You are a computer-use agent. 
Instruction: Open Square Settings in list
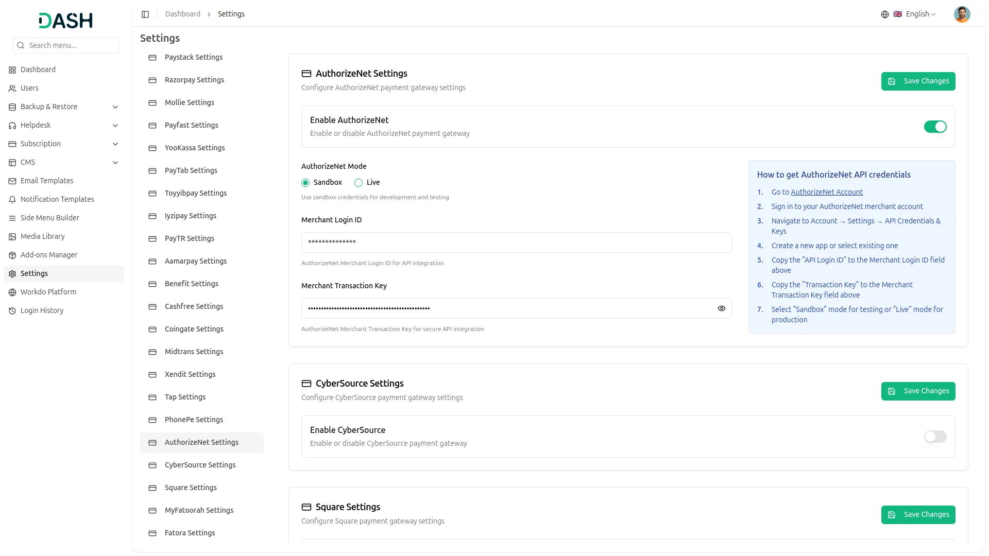click(202, 488)
